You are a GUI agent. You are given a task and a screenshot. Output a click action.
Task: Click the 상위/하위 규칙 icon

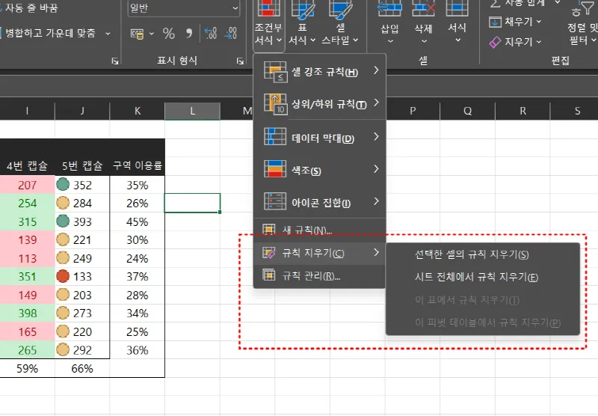point(275,104)
